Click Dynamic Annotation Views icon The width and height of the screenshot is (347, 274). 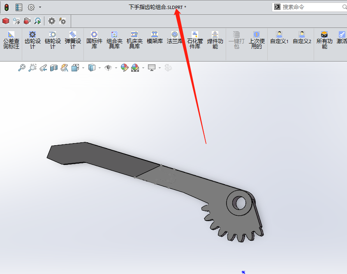[65, 68]
